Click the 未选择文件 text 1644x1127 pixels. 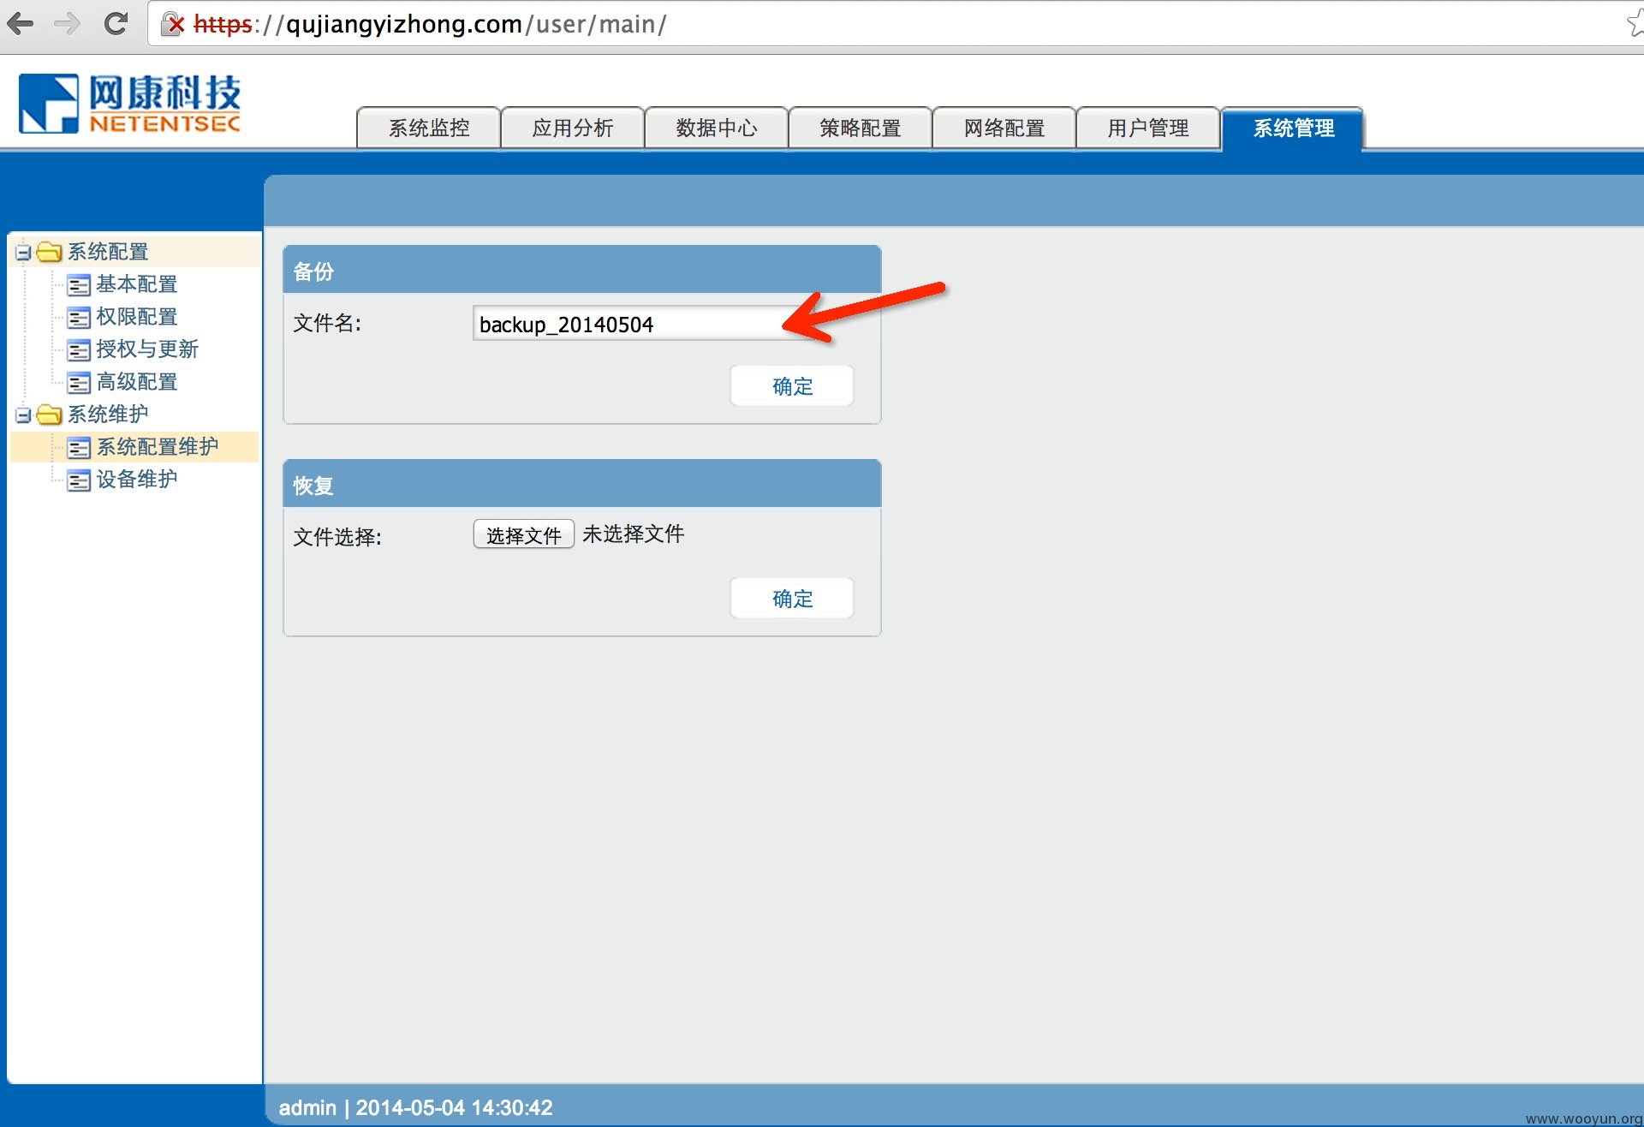tap(634, 534)
